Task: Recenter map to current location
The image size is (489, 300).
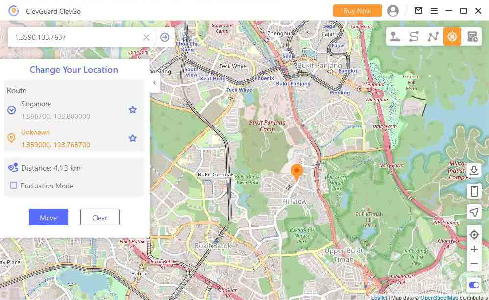Action: 474,234
